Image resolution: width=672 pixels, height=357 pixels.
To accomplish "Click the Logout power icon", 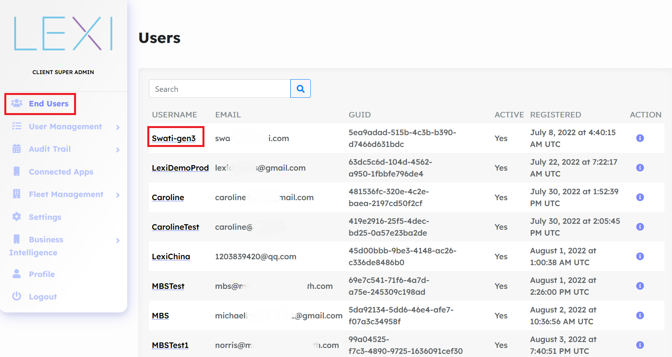I will [17, 296].
